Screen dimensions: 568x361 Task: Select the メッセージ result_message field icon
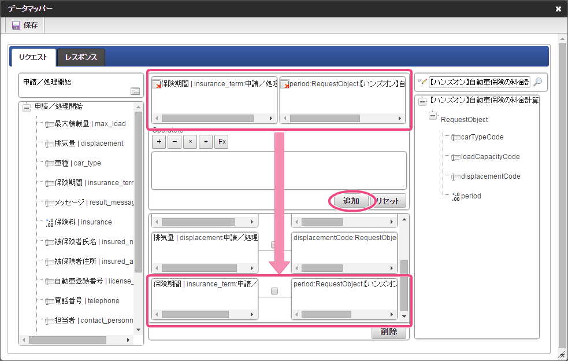coord(50,203)
